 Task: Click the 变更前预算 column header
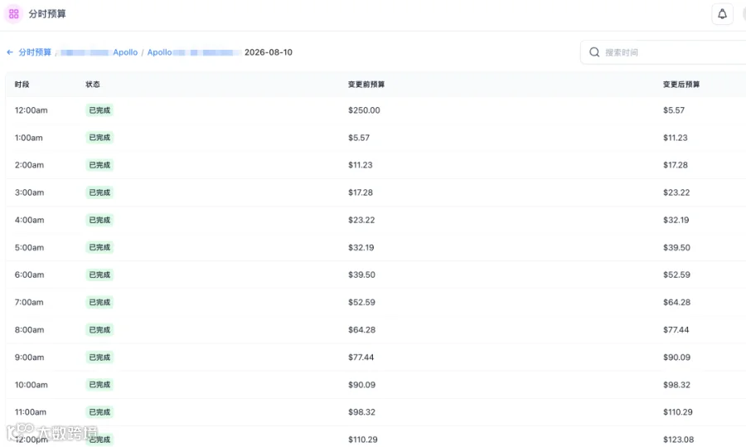coord(366,85)
